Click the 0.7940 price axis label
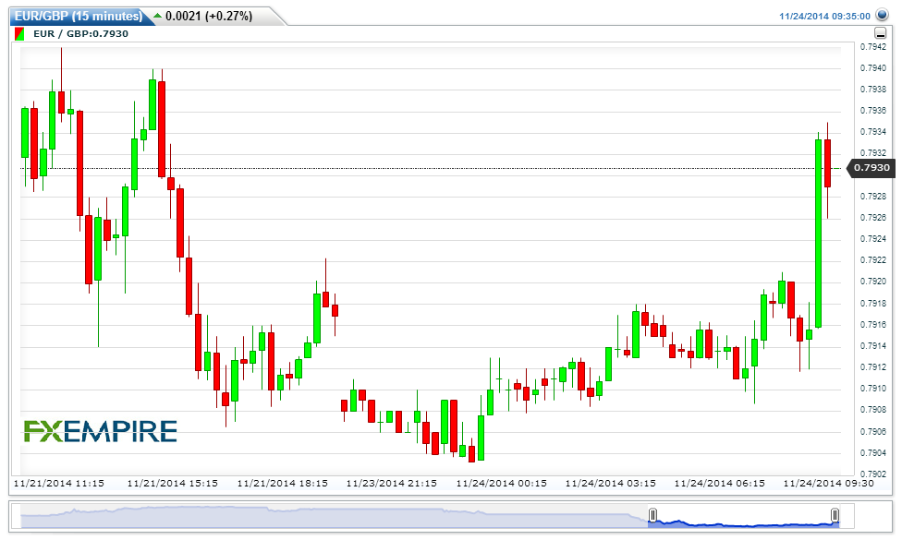The height and width of the screenshot is (540, 902). click(873, 68)
